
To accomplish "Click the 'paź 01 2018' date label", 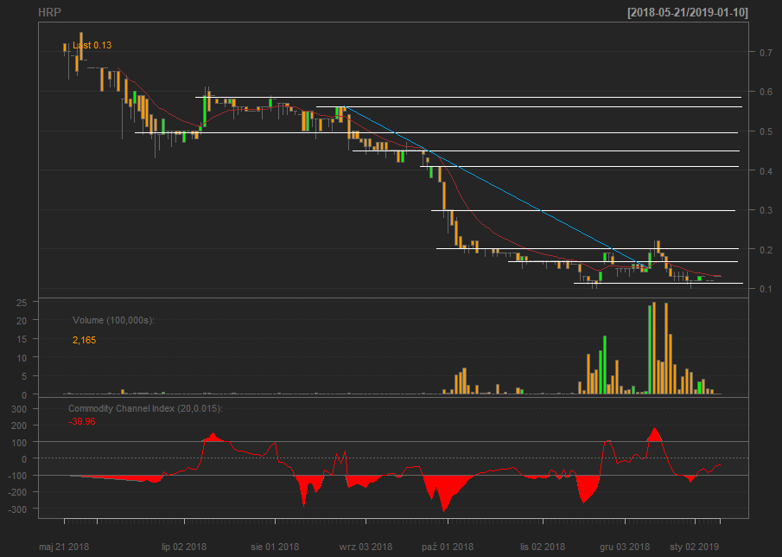I will pyautogui.click(x=448, y=547).
